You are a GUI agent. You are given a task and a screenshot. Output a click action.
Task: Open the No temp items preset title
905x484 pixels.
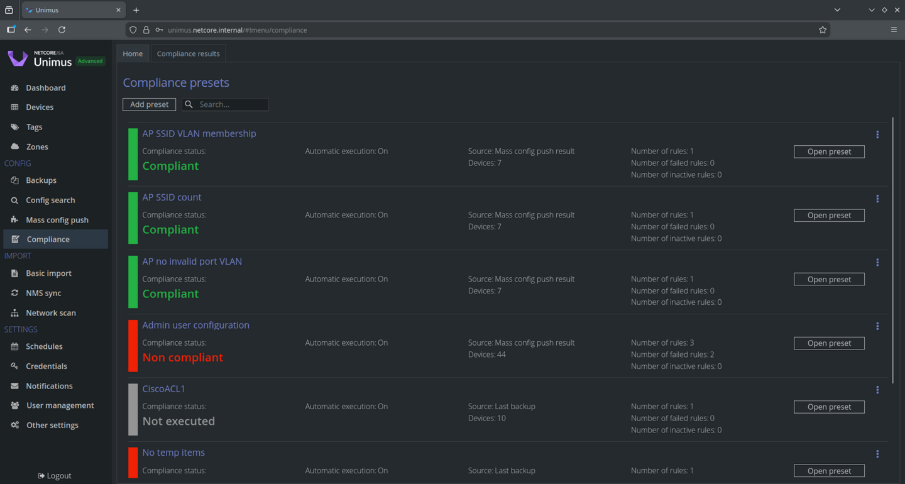(x=173, y=453)
